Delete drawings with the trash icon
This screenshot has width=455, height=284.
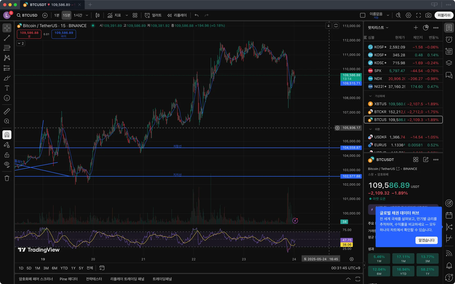[7, 178]
